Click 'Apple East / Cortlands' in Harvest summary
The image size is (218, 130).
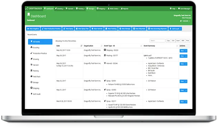pos(156,63)
